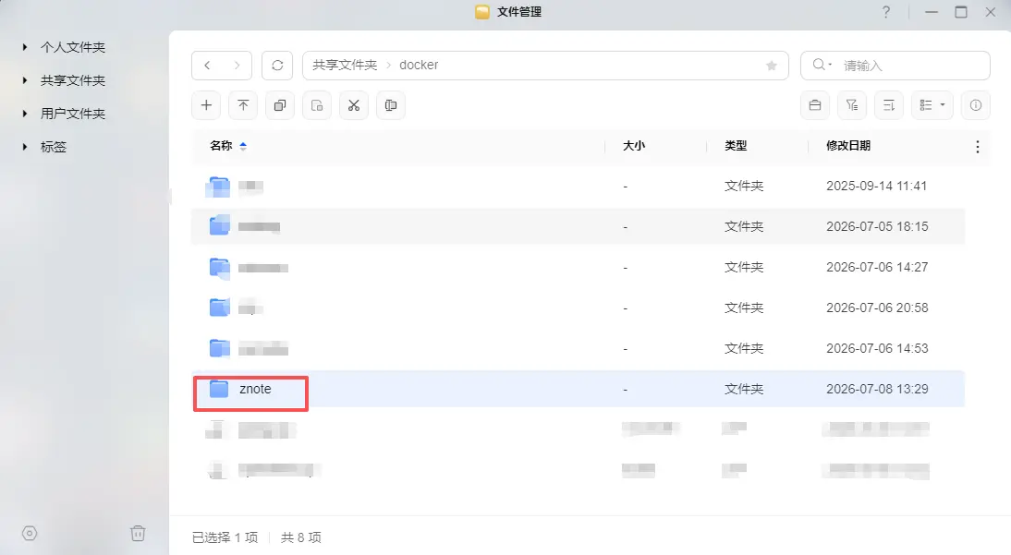This screenshot has height=555, width=1011.
Task: Click the scissors cut icon
Action: pos(354,105)
